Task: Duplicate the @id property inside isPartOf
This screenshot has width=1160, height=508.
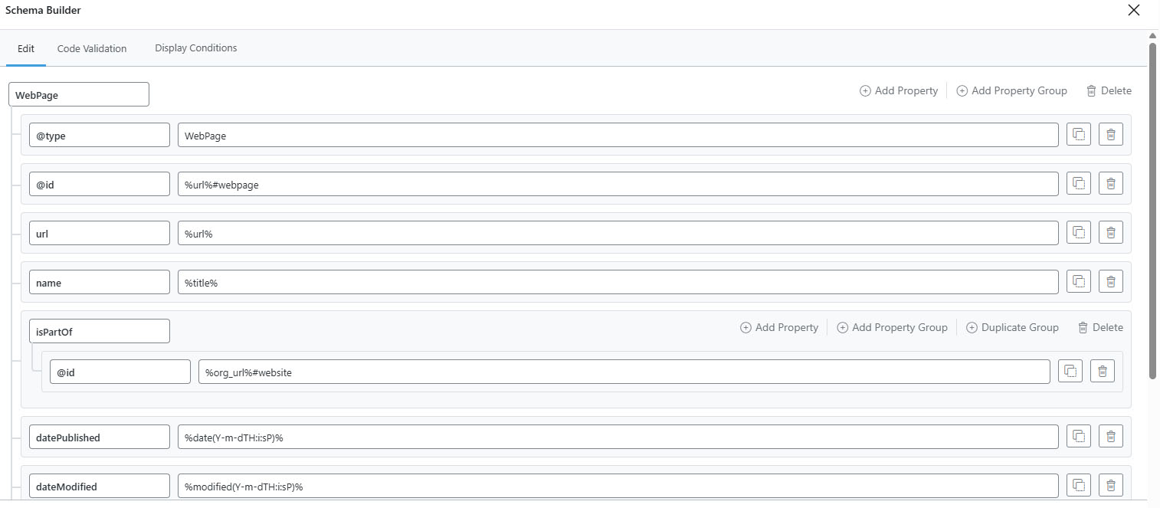Action: tap(1070, 371)
